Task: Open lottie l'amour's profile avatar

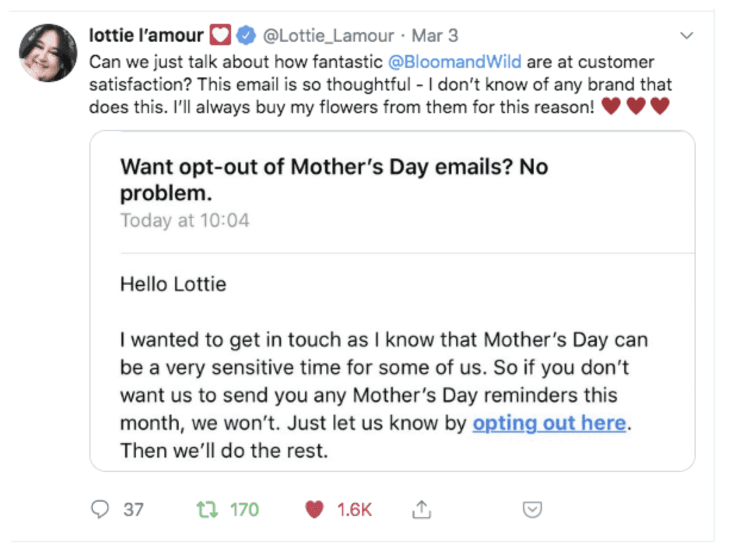Action: (x=48, y=54)
